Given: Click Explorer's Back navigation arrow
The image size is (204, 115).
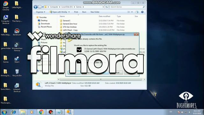Looking at the screenshot, I should [35, 7].
